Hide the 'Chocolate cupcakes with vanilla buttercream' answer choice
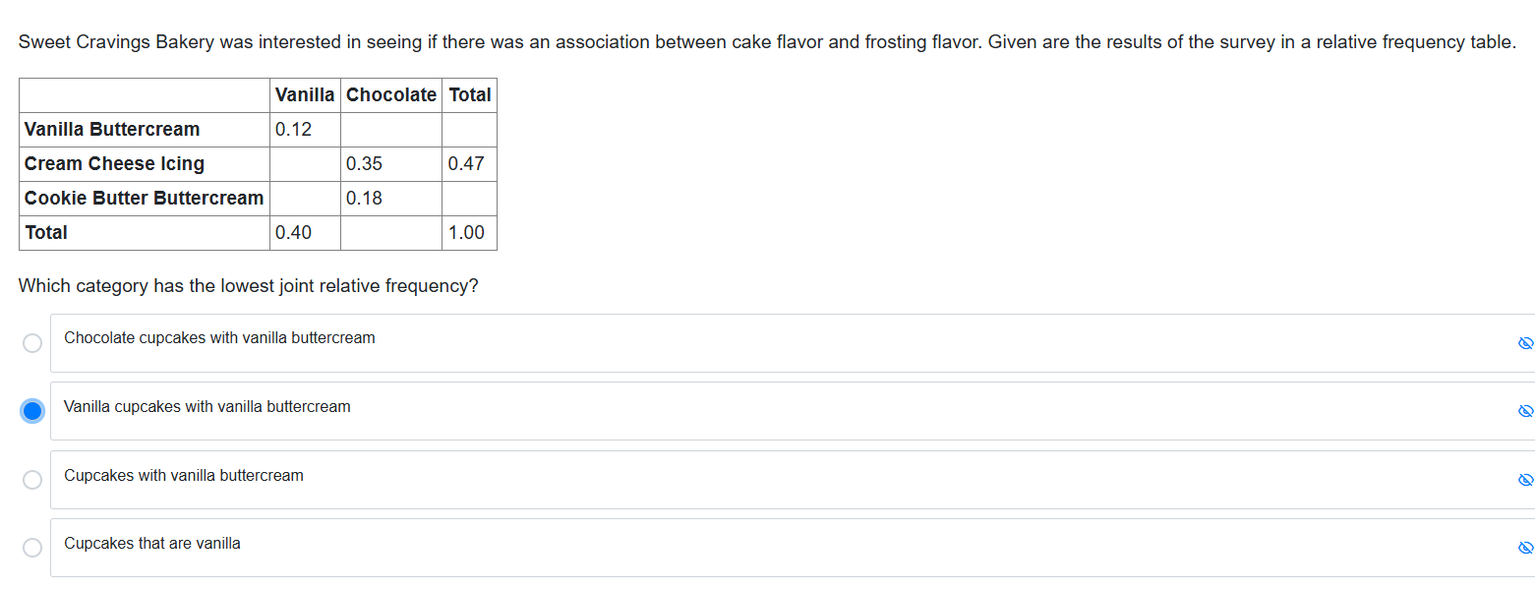The width and height of the screenshot is (1535, 589). (x=1525, y=343)
